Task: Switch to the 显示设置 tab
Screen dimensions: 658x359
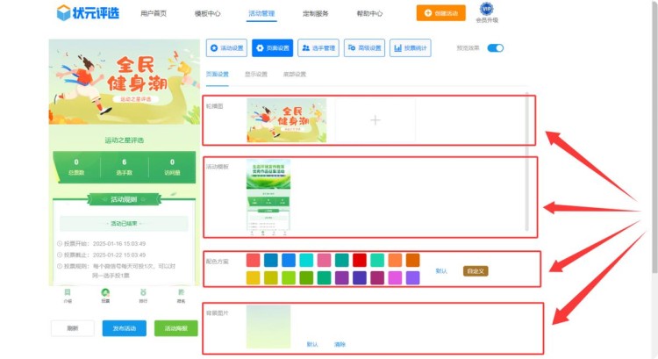Action: [256, 74]
